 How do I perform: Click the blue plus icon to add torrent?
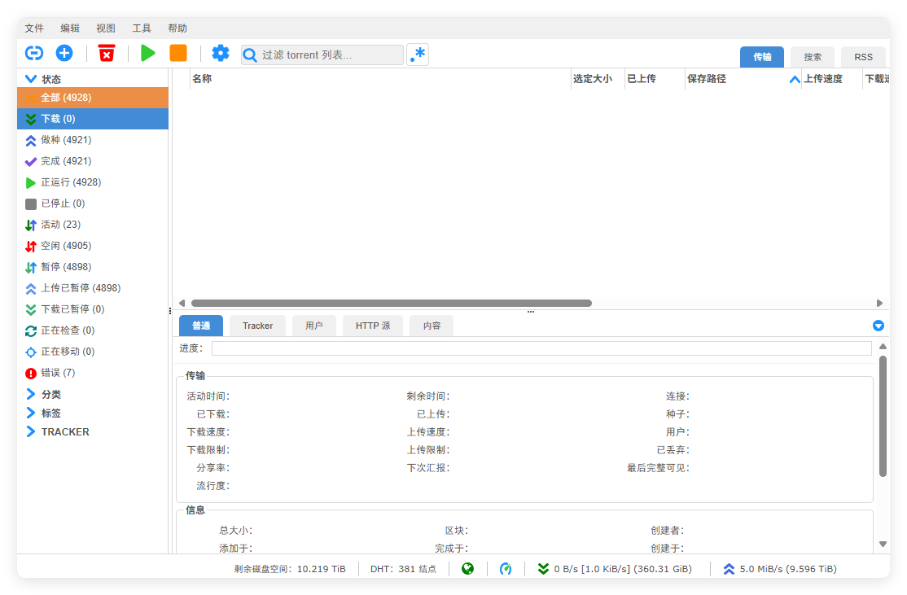(x=64, y=53)
